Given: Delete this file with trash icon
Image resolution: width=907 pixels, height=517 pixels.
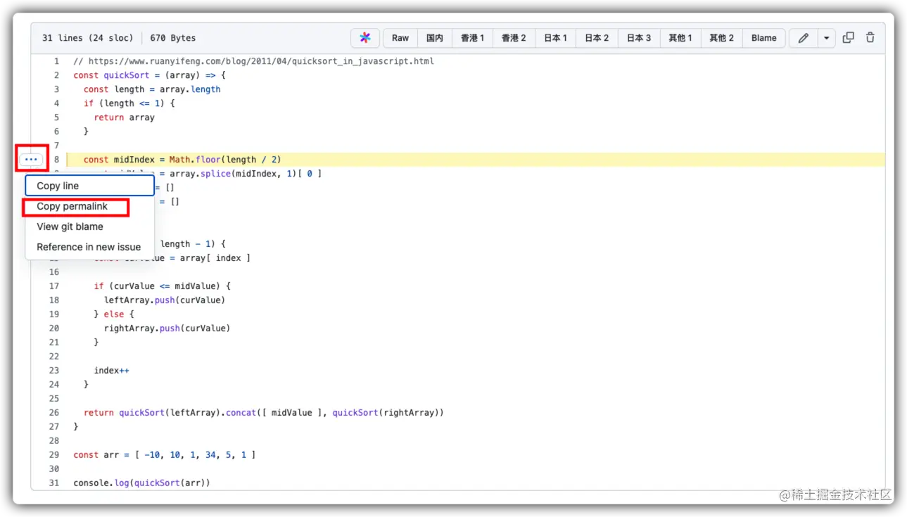Looking at the screenshot, I should (870, 38).
